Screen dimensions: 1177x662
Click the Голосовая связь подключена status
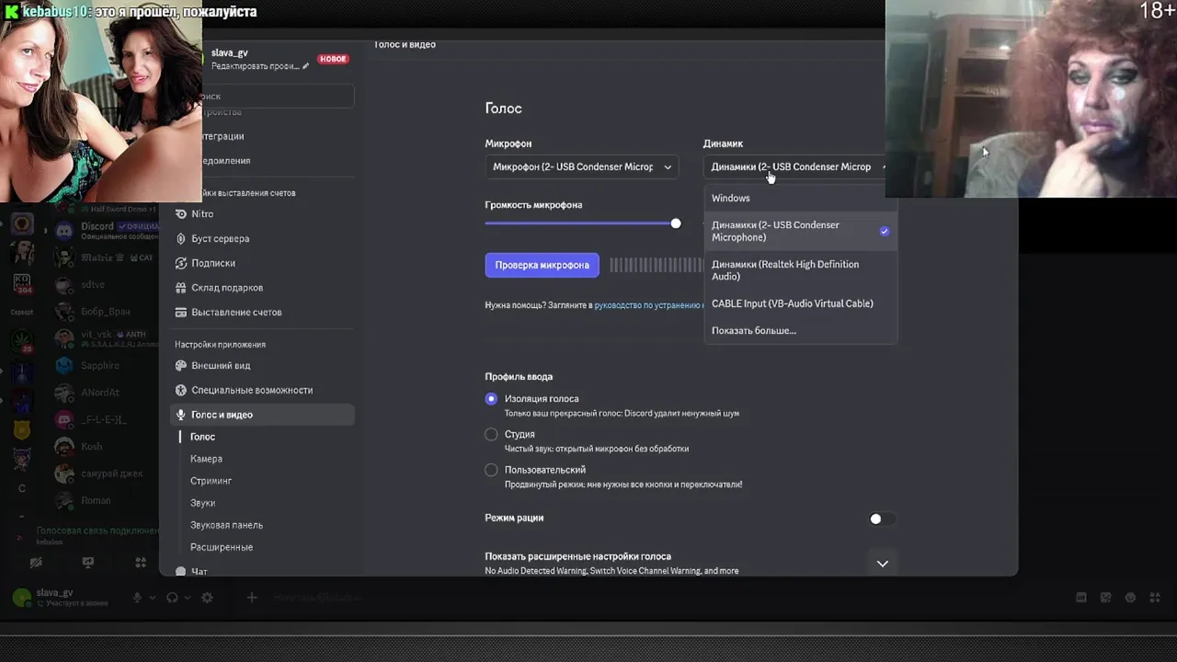[x=97, y=531]
